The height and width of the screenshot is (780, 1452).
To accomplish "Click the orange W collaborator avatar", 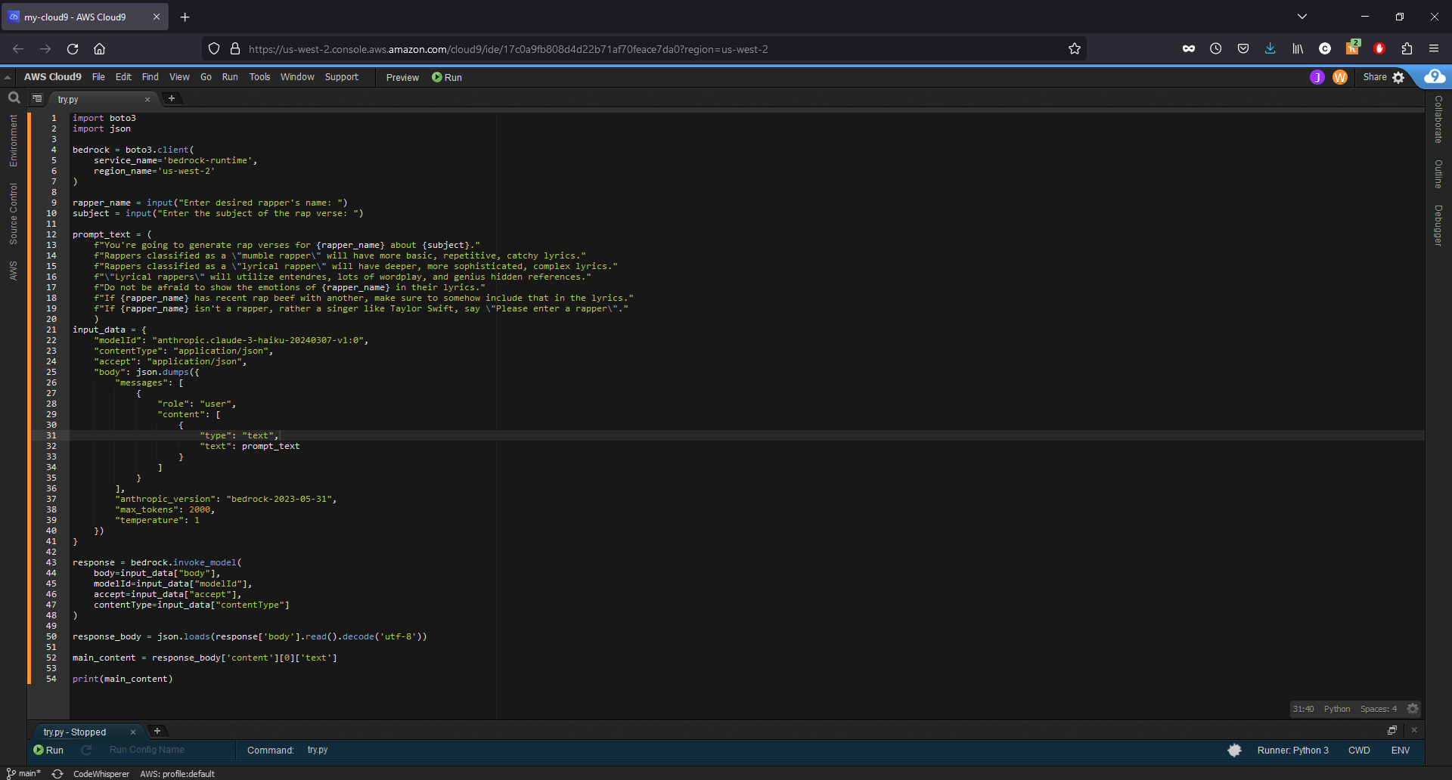I will [x=1339, y=77].
